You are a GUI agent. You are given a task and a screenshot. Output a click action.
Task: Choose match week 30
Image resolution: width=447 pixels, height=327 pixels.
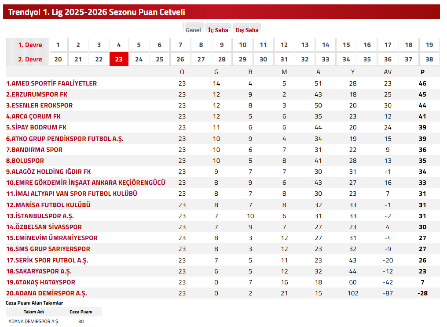click(x=263, y=59)
